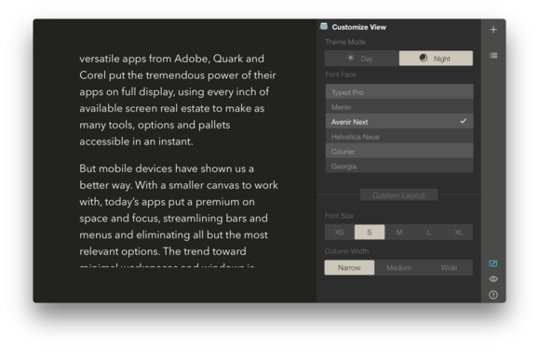Open the help question mark icon
This screenshot has width=539, height=350.
(493, 295)
